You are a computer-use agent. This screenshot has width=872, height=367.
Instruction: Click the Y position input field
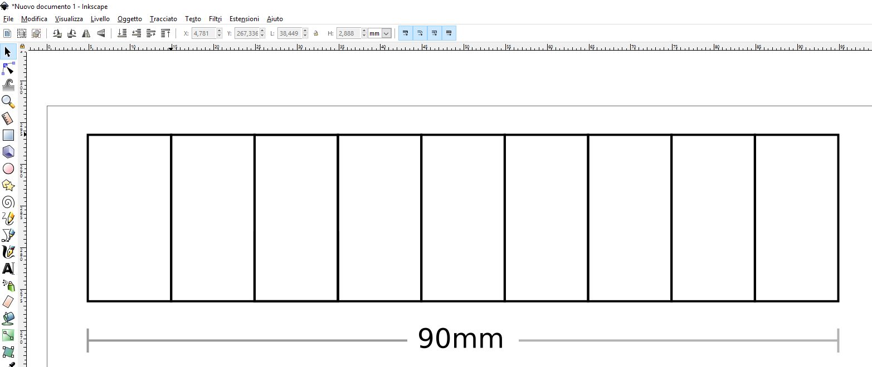pos(247,33)
